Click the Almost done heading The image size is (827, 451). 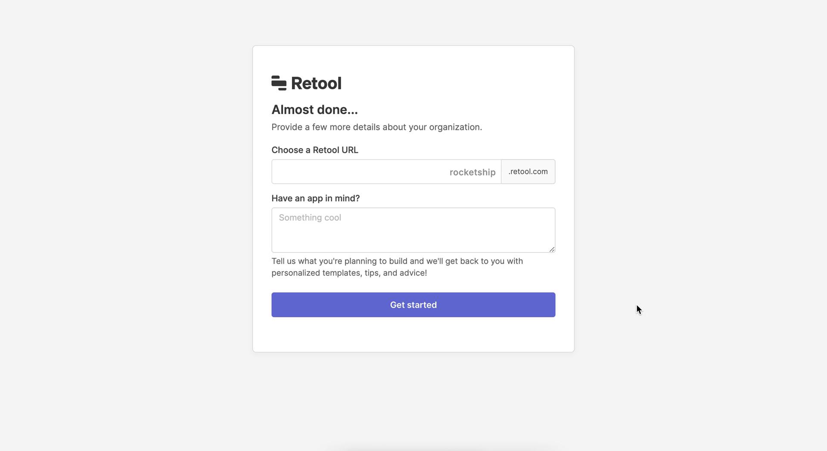pos(314,110)
